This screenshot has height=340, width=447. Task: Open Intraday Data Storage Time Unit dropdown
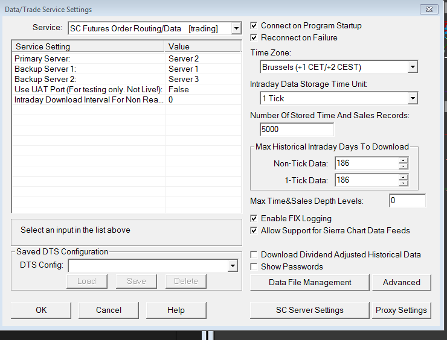pyautogui.click(x=413, y=98)
